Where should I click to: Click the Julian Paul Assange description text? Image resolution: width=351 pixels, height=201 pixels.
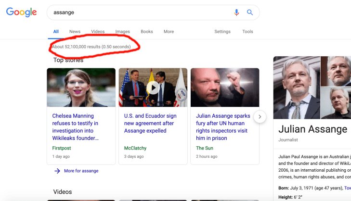point(314,167)
